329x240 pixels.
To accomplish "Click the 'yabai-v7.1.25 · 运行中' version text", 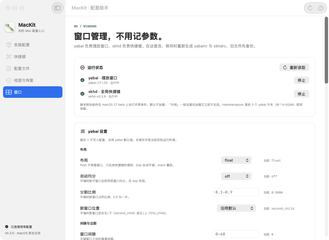I will (x=104, y=83).
